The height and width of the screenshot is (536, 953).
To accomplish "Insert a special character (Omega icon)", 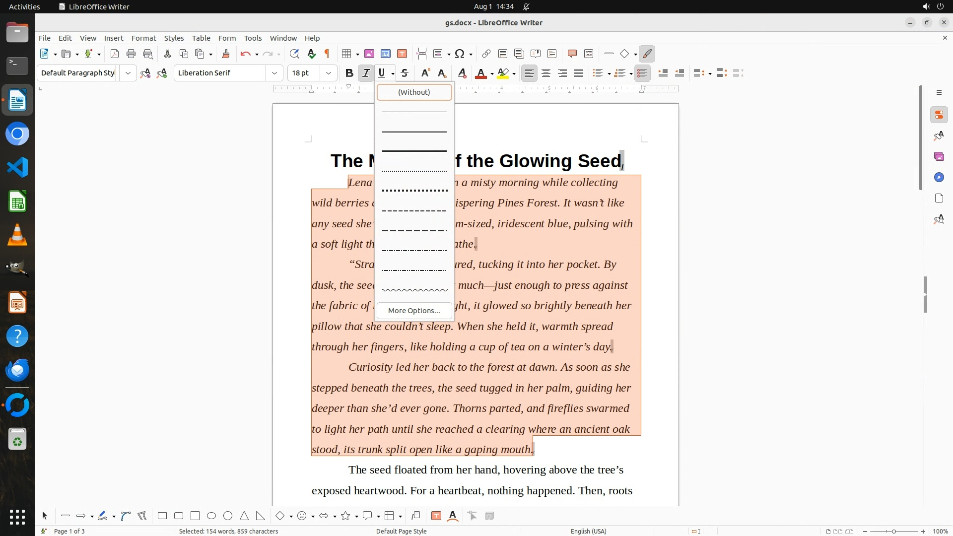I will (x=460, y=54).
